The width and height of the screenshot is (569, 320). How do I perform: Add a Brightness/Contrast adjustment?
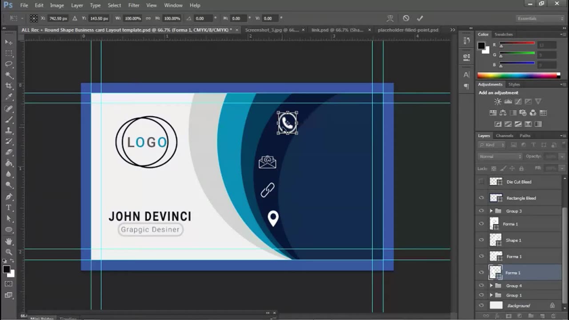click(497, 102)
